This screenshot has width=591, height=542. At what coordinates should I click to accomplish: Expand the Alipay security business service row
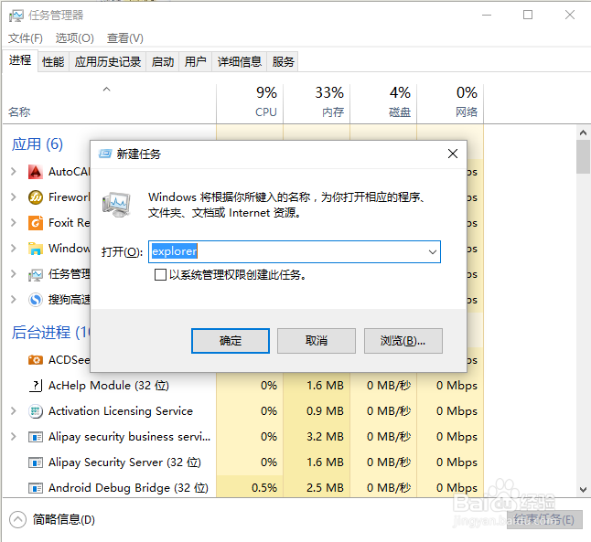[x=14, y=437]
